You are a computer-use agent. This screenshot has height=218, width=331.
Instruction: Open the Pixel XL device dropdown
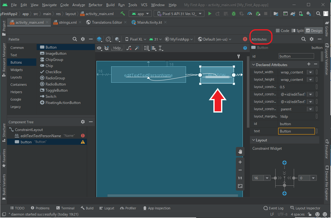pyautogui.click(x=136, y=39)
